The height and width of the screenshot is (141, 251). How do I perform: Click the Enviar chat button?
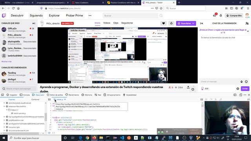pos(245,89)
